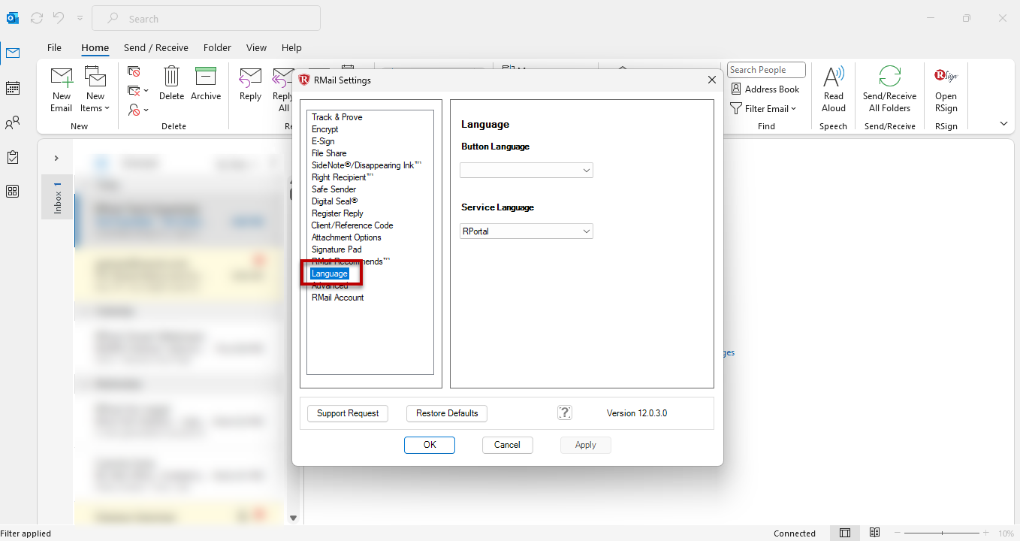Start Read Aloud speech

coord(834,89)
